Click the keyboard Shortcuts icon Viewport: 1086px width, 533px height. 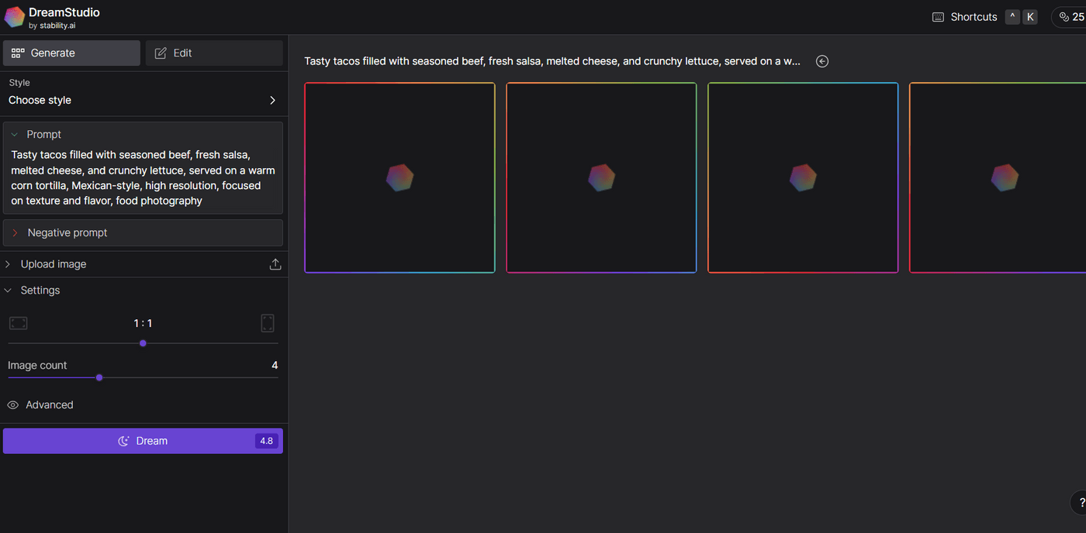(938, 17)
